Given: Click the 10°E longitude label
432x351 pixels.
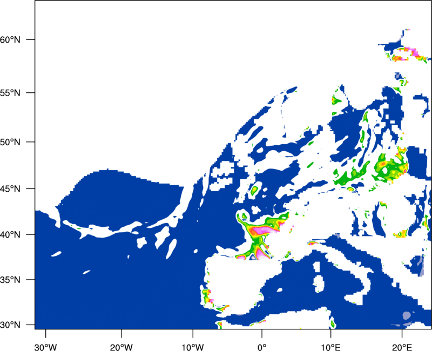Looking at the screenshot, I should click(x=330, y=347).
